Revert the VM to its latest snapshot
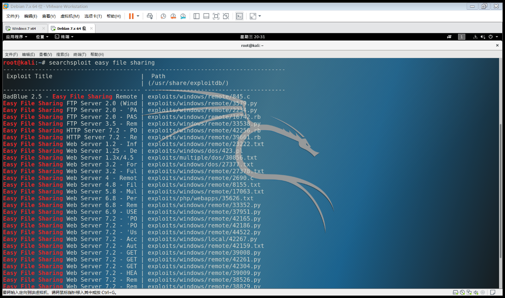 point(173,16)
